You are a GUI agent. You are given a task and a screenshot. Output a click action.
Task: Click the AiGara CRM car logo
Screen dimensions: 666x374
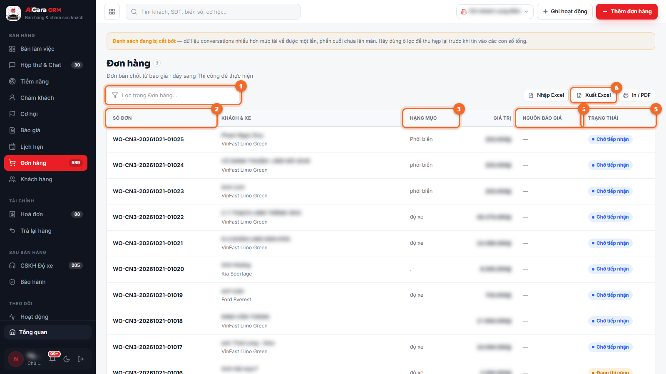13,13
